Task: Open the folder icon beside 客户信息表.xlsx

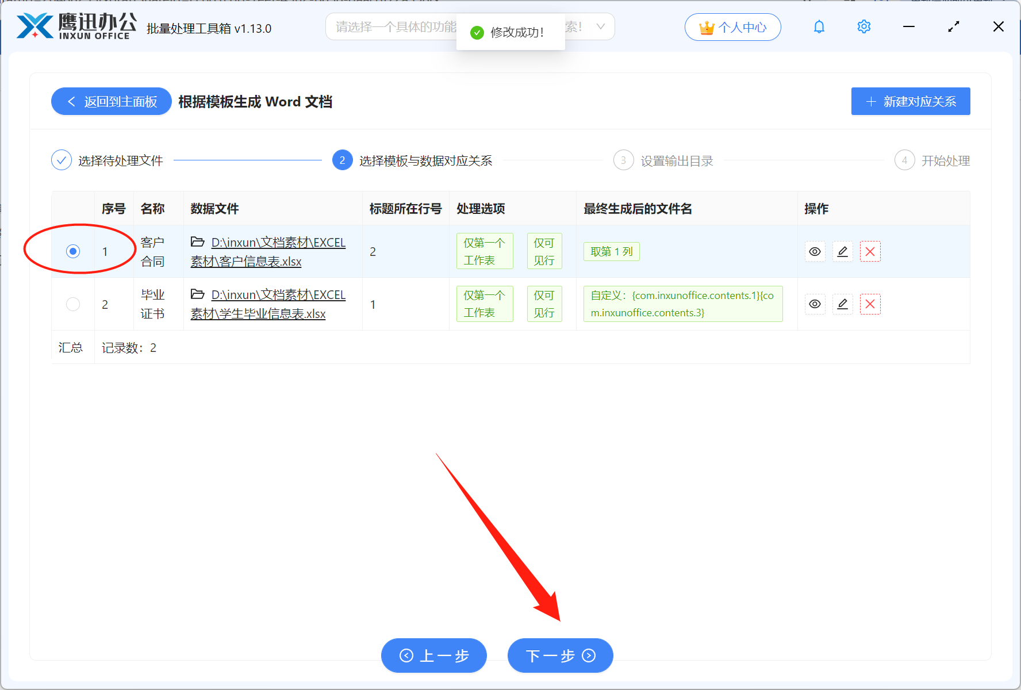Action: pyautogui.click(x=197, y=242)
